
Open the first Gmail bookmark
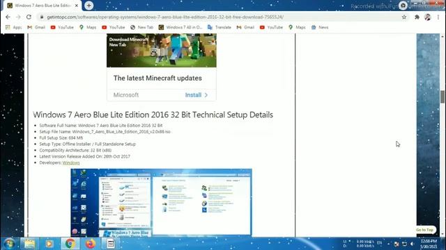click(36, 27)
